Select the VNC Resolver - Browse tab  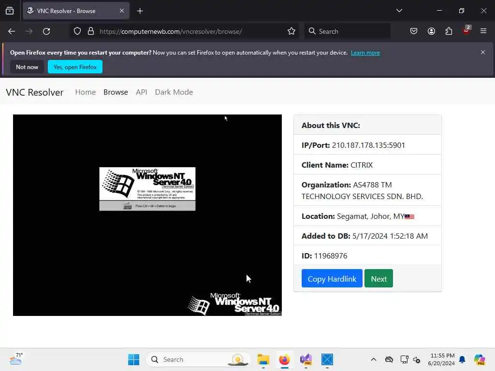[x=76, y=11]
